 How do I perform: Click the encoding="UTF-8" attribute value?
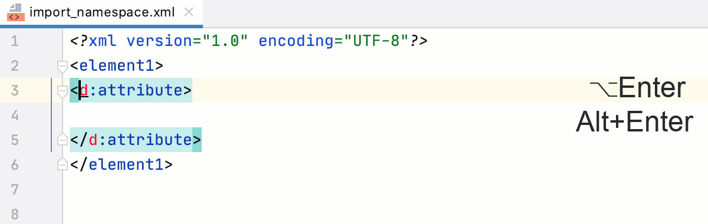click(x=335, y=41)
